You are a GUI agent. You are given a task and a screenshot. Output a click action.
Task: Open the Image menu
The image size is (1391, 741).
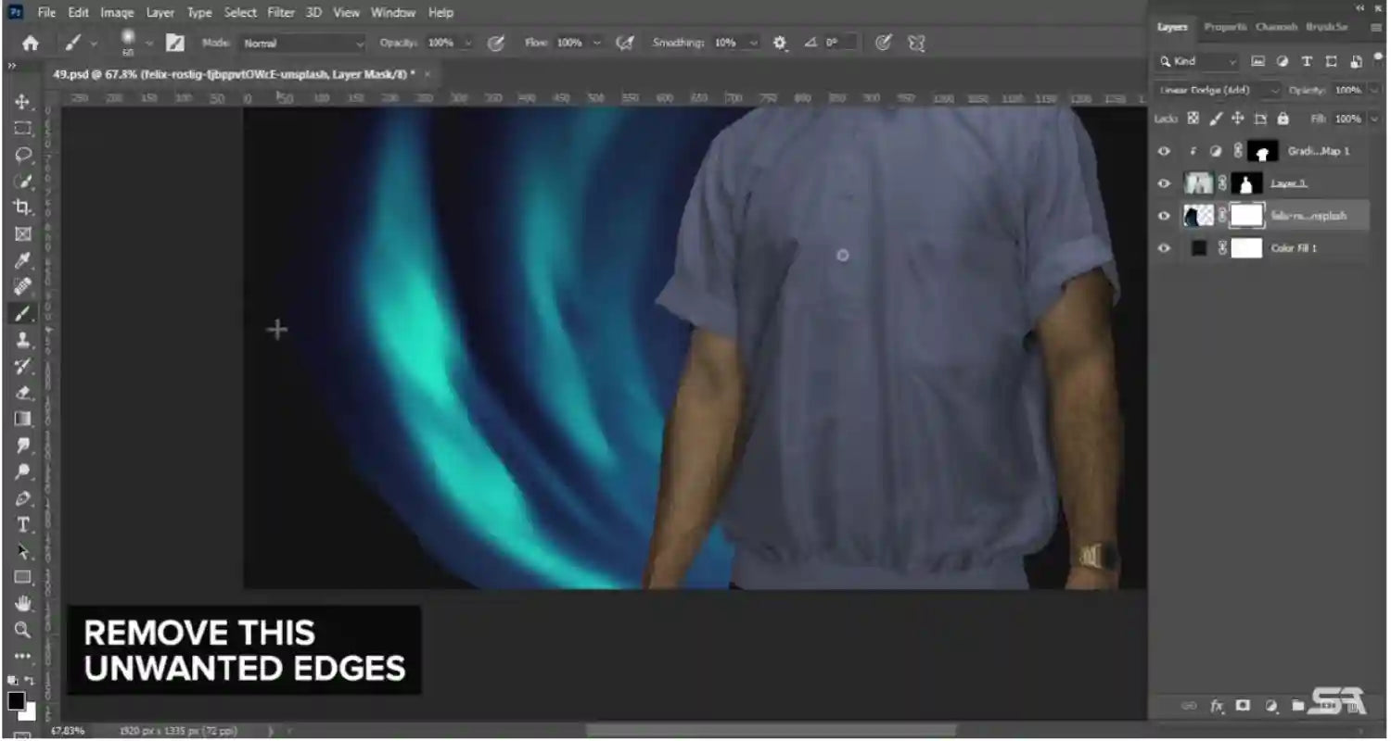tap(117, 13)
